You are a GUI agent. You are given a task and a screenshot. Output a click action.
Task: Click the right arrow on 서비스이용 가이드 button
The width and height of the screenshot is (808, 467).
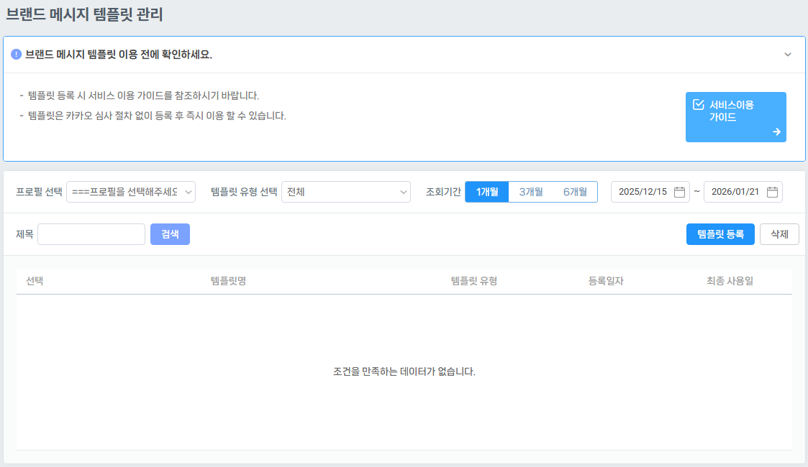(776, 131)
